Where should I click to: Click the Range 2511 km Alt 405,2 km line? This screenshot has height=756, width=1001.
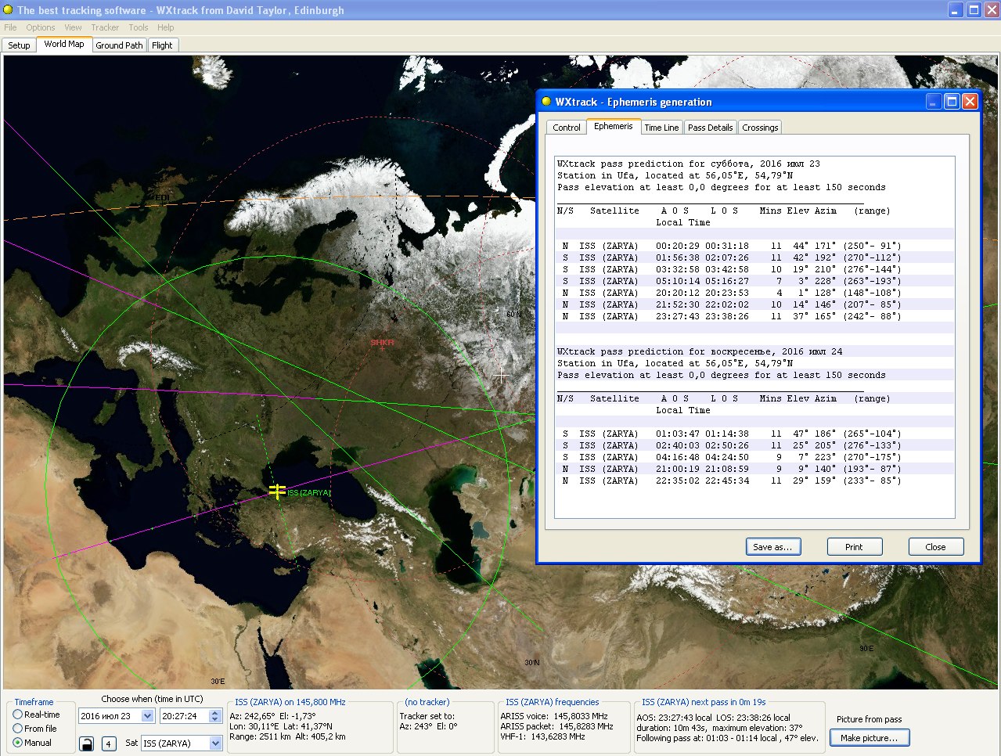(287, 736)
